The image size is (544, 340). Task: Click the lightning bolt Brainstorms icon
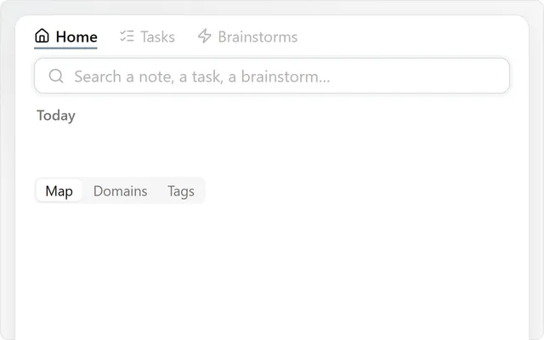pos(204,36)
